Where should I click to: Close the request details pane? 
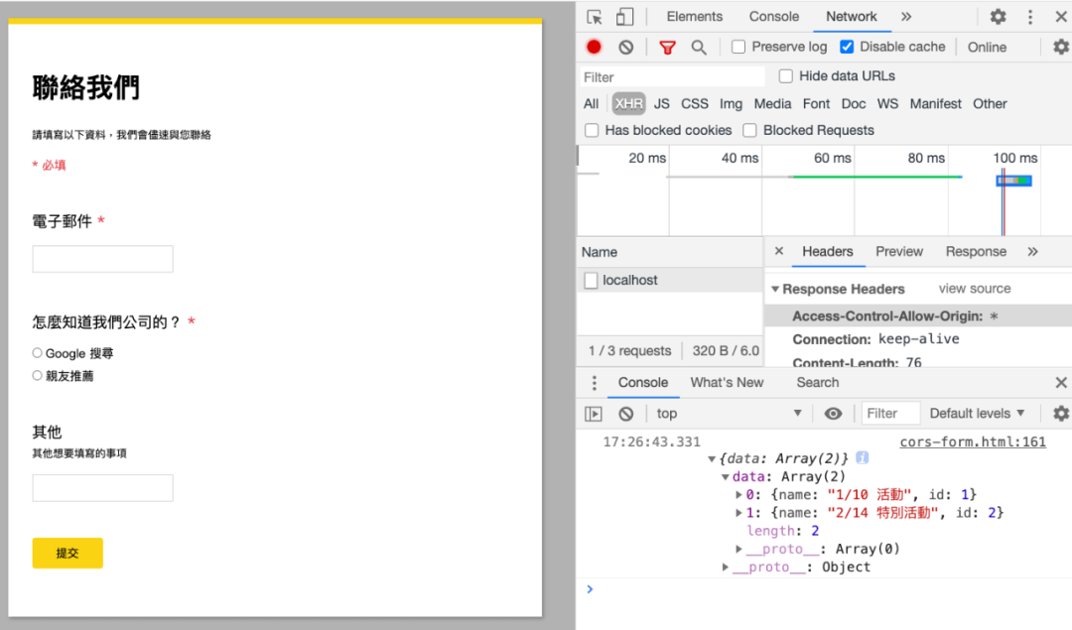tap(779, 251)
